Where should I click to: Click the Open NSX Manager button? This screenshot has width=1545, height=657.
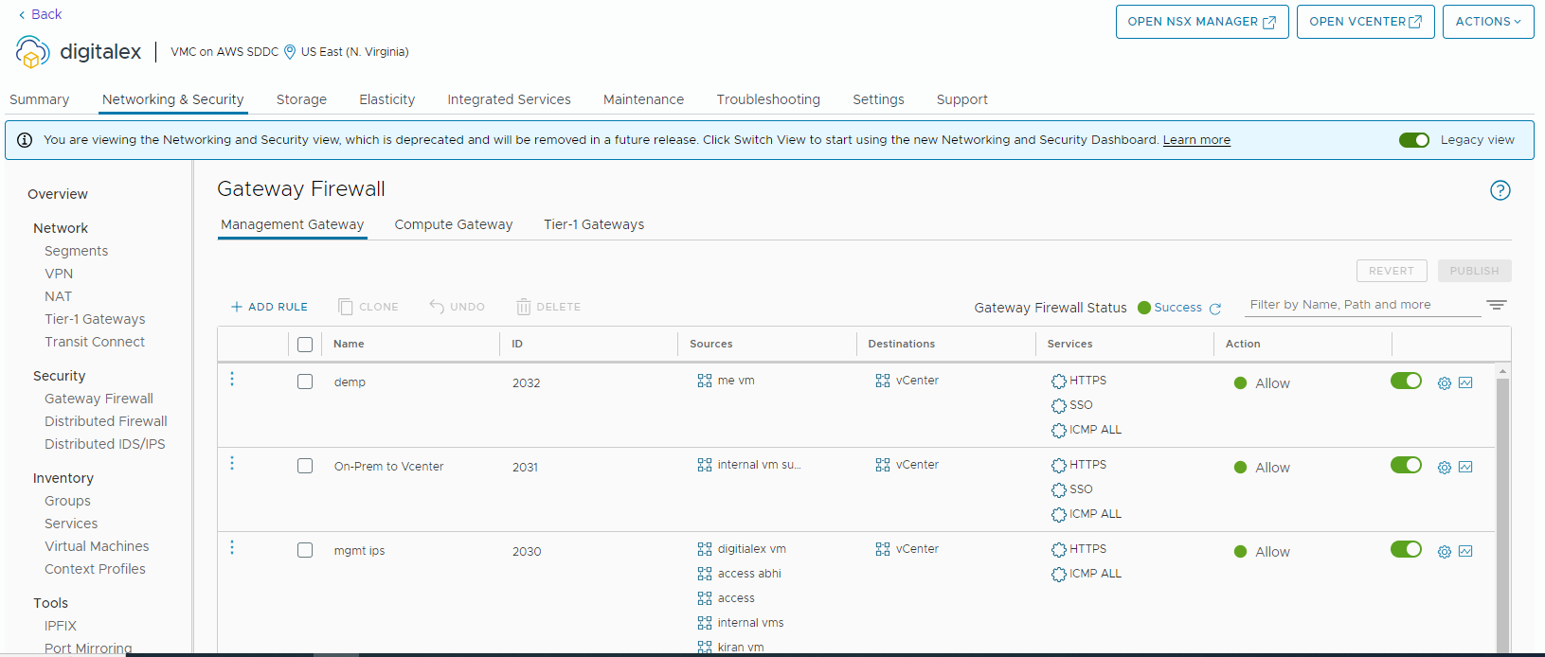(x=1201, y=22)
